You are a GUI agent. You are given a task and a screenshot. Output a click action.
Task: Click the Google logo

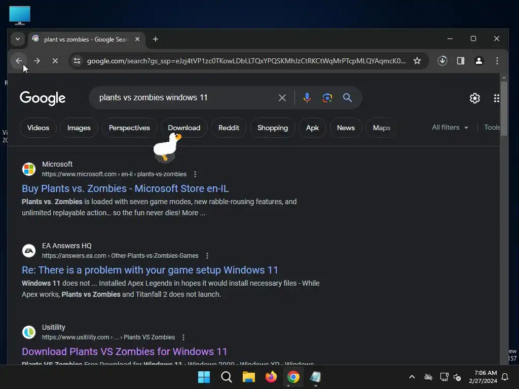click(43, 98)
